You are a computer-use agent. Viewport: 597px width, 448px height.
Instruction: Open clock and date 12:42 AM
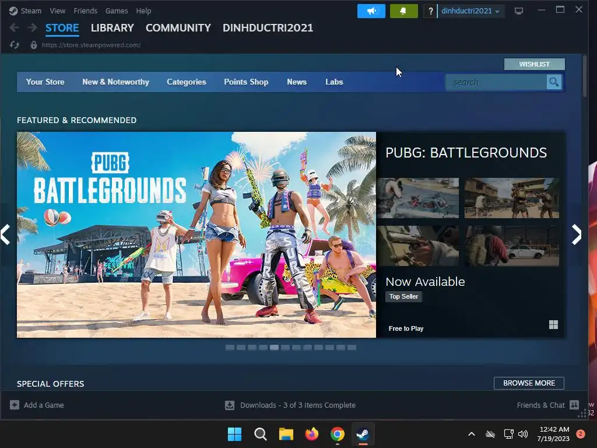(553, 434)
